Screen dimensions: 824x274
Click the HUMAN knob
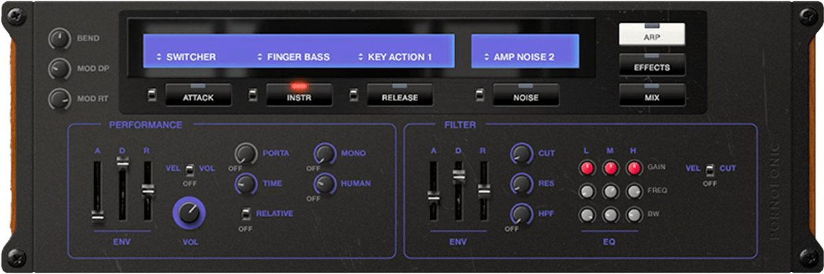click(325, 183)
